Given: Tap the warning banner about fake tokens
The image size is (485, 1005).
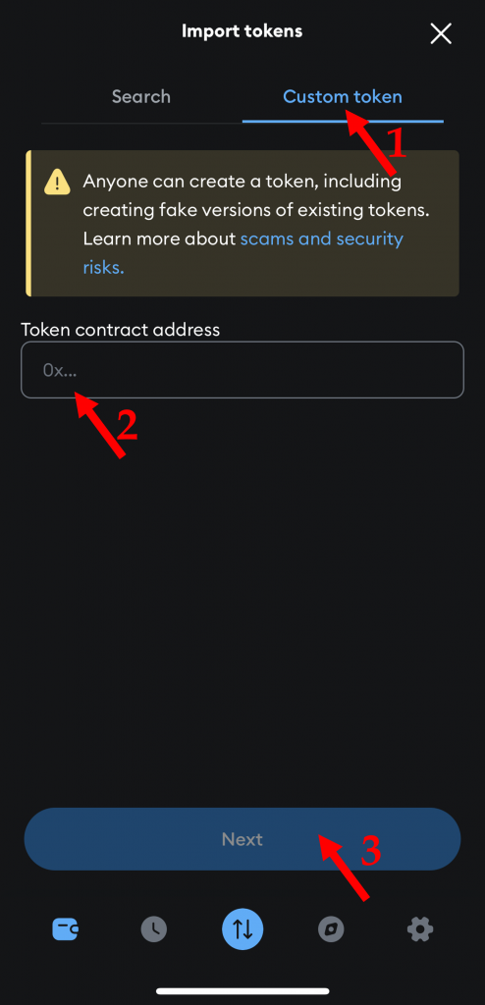Looking at the screenshot, I should pyautogui.click(x=242, y=223).
